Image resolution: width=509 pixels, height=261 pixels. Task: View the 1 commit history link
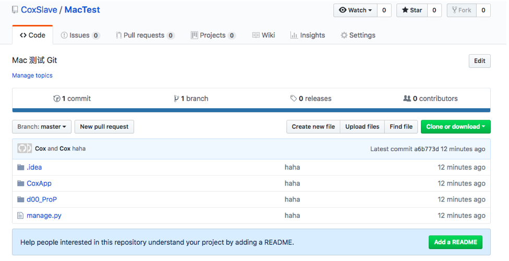tap(72, 98)
